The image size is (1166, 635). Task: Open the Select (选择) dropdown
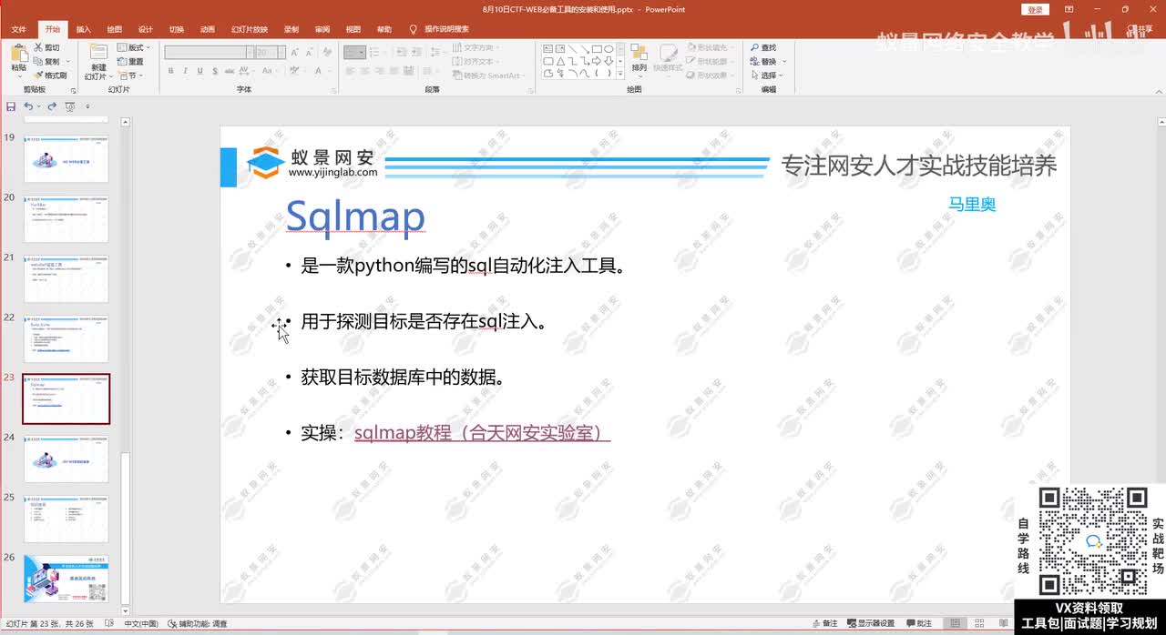(x=766, y=76)
